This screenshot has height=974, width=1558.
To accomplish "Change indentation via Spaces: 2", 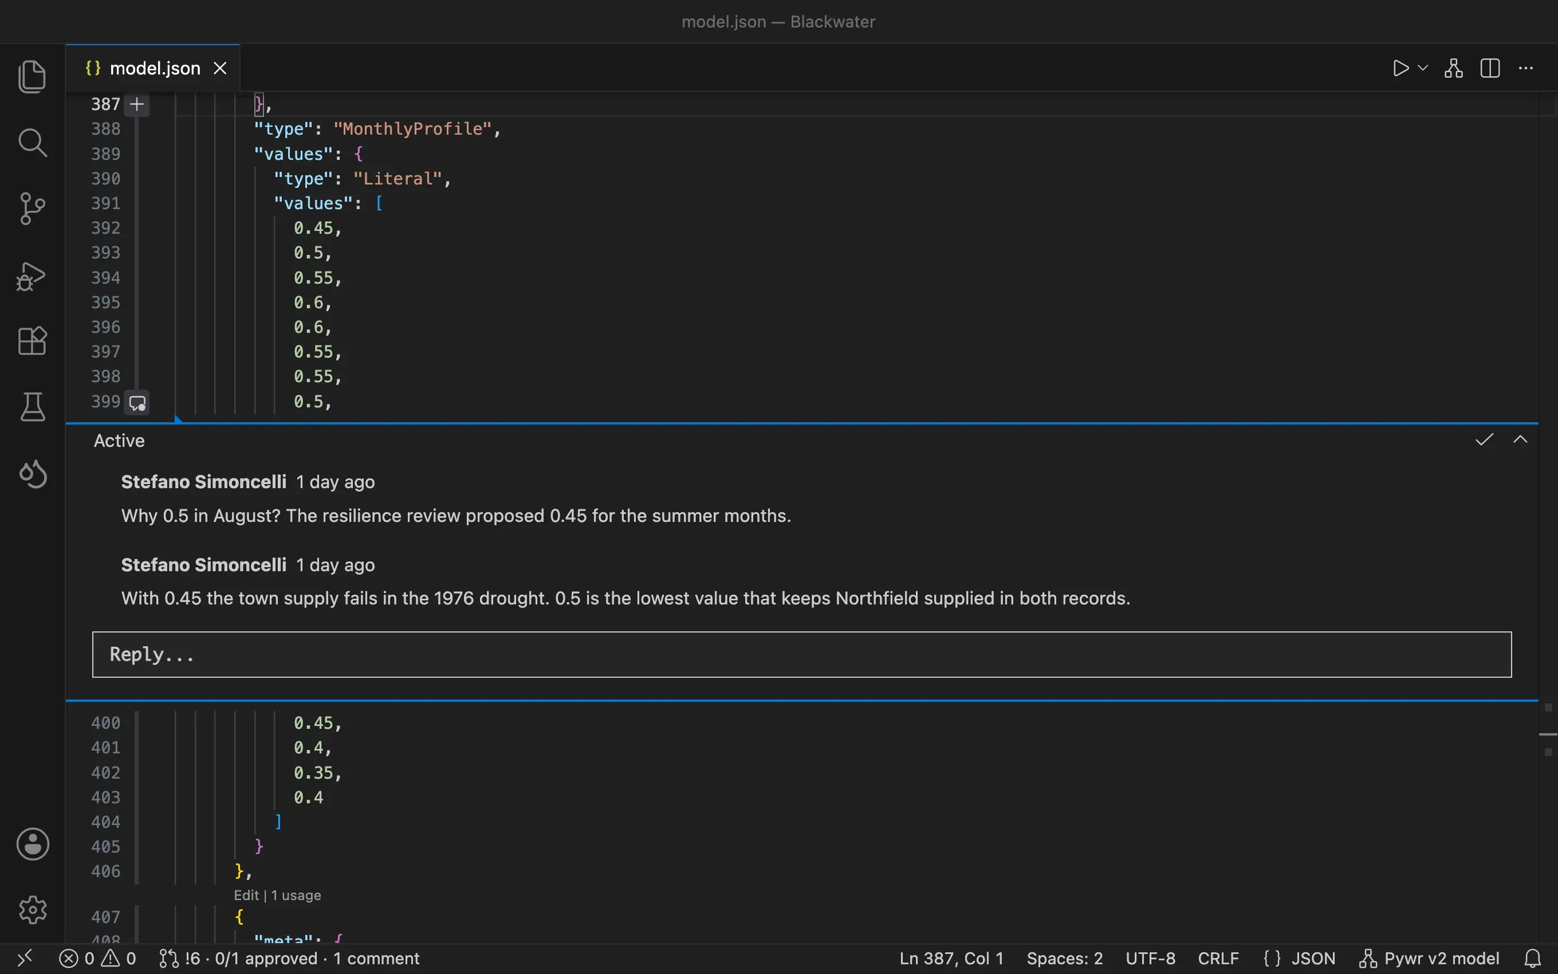I will coord(1064,959).
